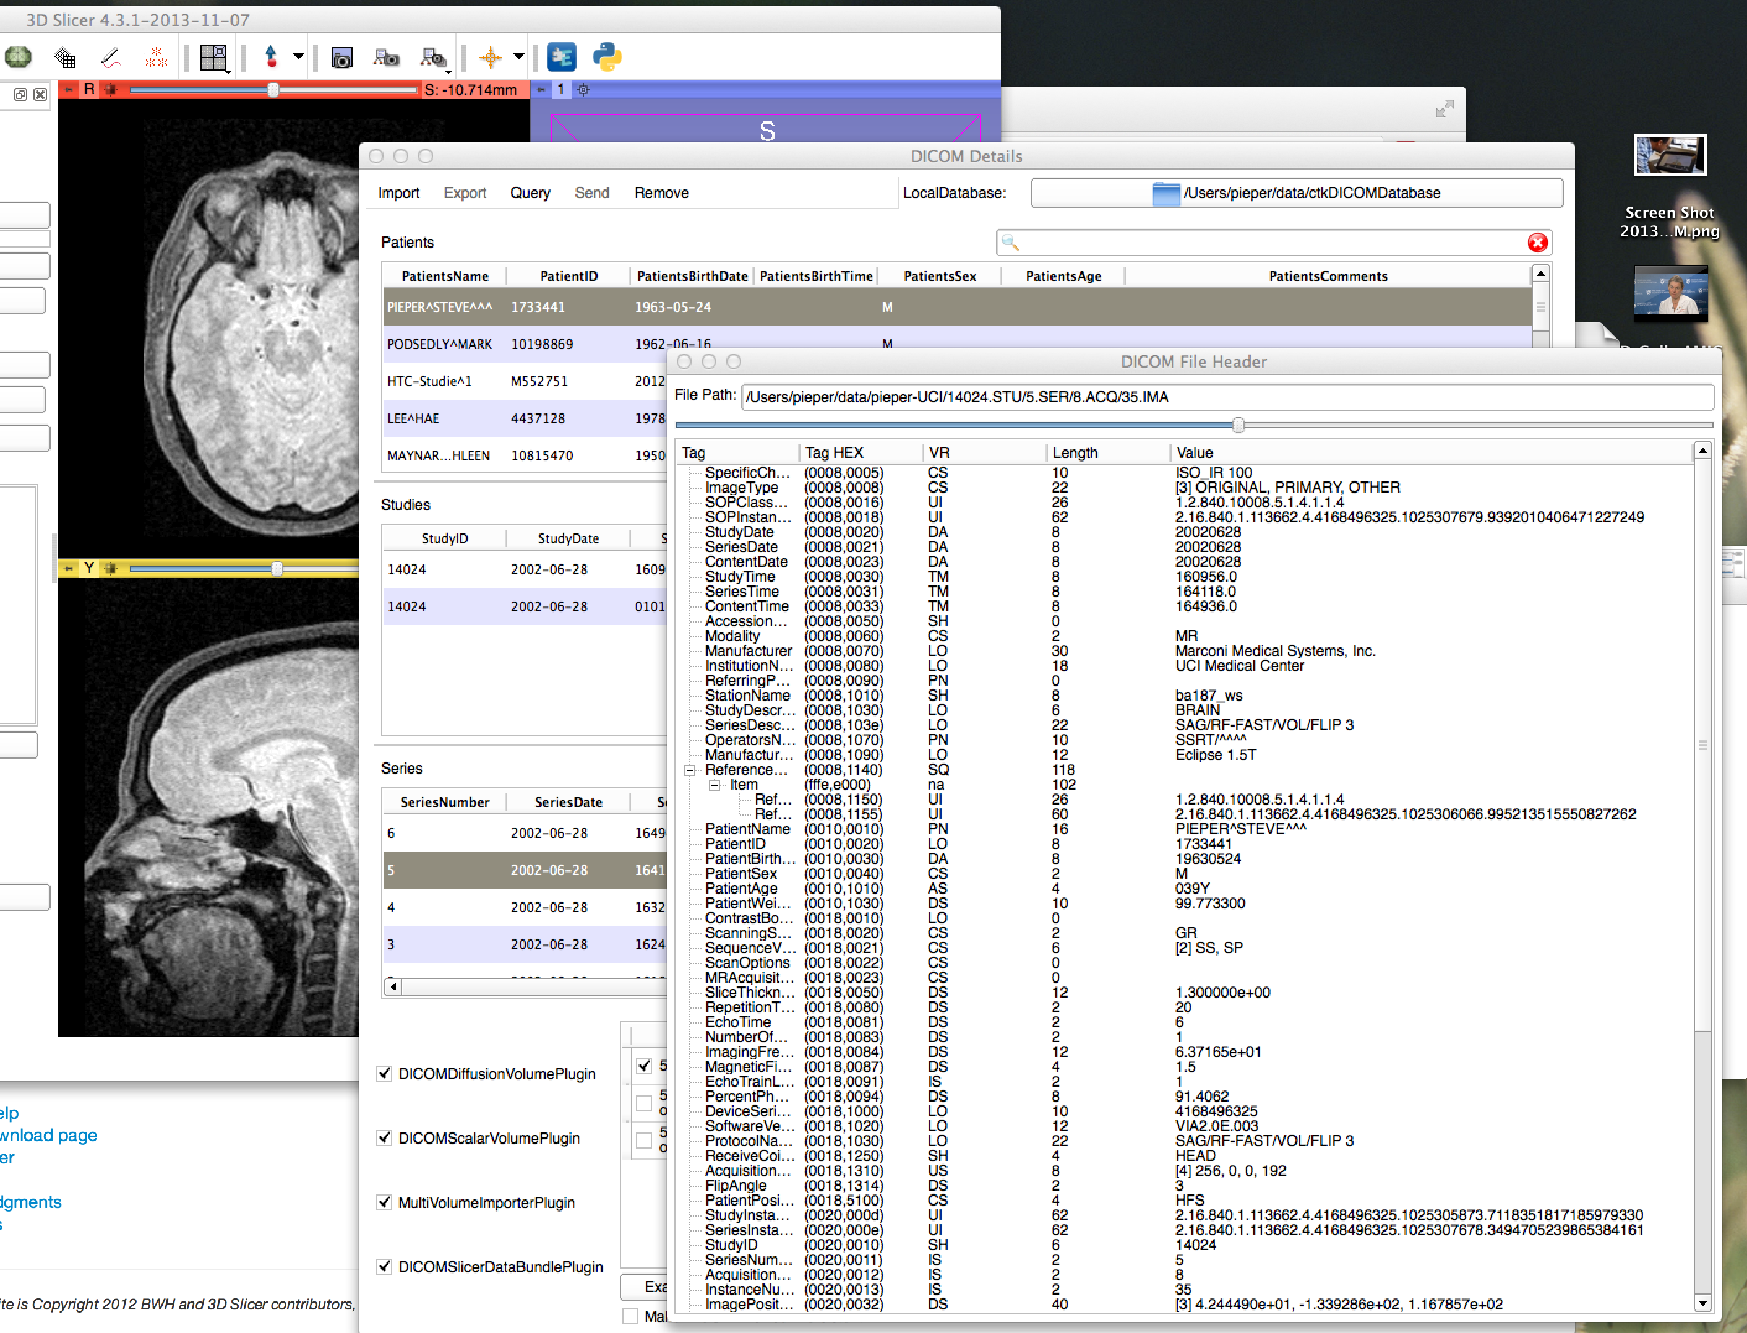Open the ctkDICOMDatabase directory button
1747x1333 pixels.
coord(1296,193)
